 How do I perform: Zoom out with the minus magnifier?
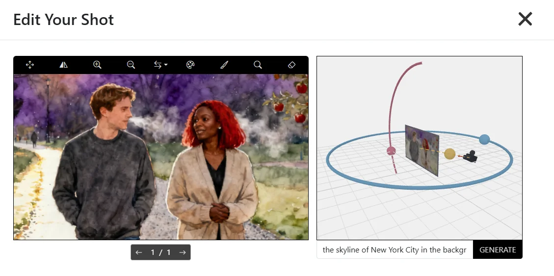[131, 65]
